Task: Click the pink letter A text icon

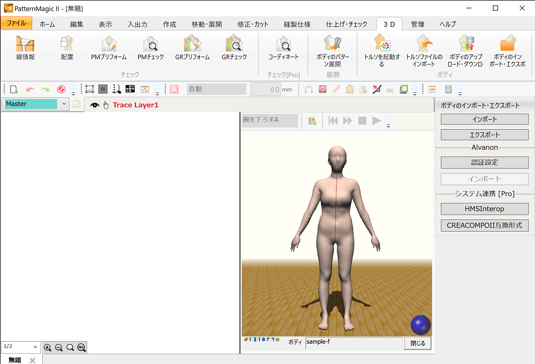Action: [x=174, y=89]
